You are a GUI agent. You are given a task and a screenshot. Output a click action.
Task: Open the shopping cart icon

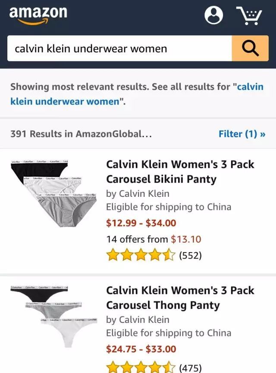[249, 16]
